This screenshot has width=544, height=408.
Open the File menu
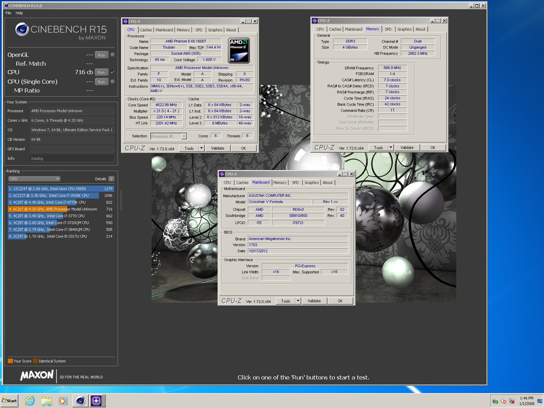[x=8, y=13]
